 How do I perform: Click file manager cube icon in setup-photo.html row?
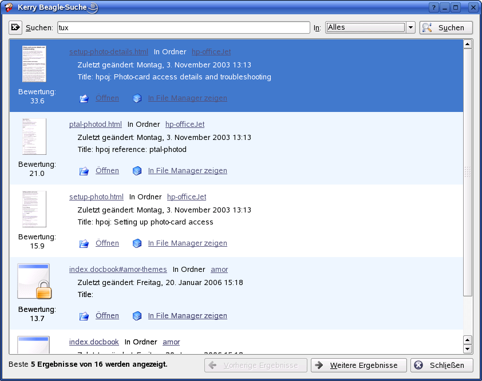[137, 243]
